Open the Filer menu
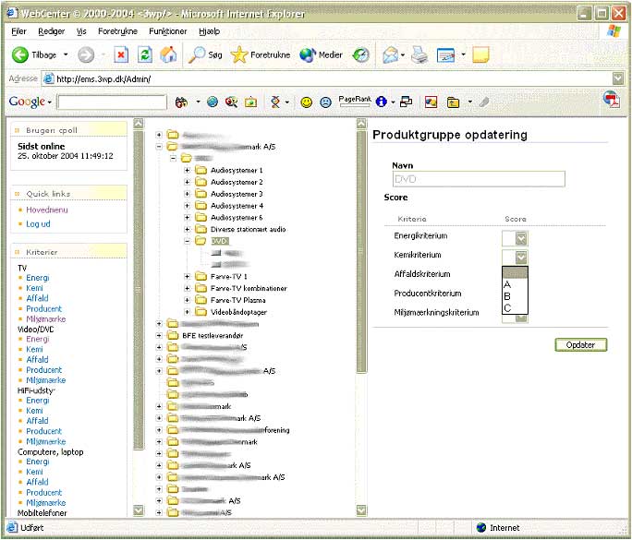 click(x=19, y=31)
